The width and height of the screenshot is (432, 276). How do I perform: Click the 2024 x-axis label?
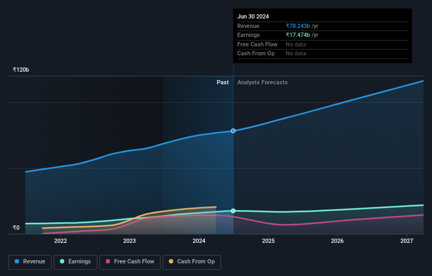[x=199, y=241]
